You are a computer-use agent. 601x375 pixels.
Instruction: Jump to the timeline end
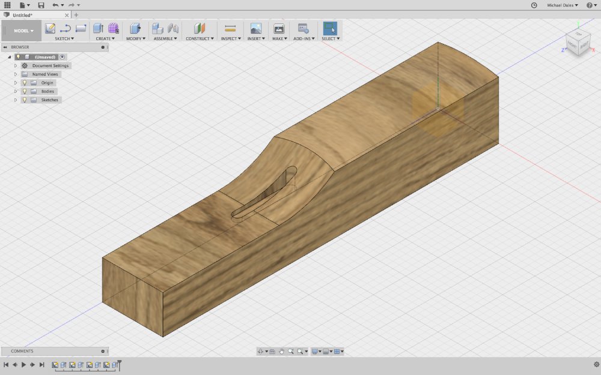[x=42, y=365]
